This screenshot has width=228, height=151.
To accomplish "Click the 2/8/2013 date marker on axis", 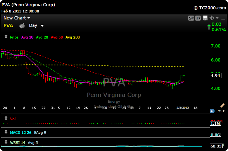I will [183, 108].
